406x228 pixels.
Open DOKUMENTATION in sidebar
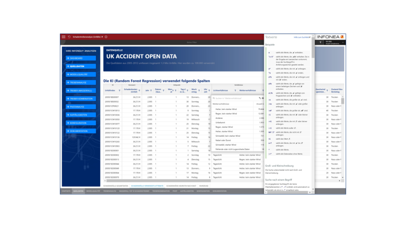click(81, 131)
